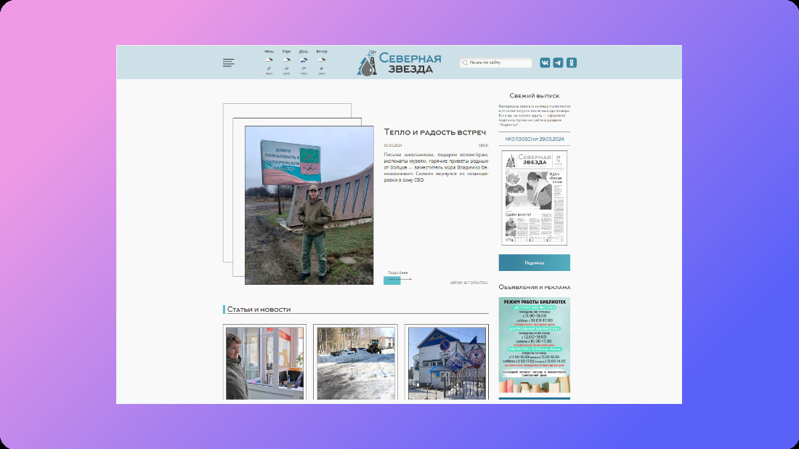Open article card with woman by window

tap(264, 363)
